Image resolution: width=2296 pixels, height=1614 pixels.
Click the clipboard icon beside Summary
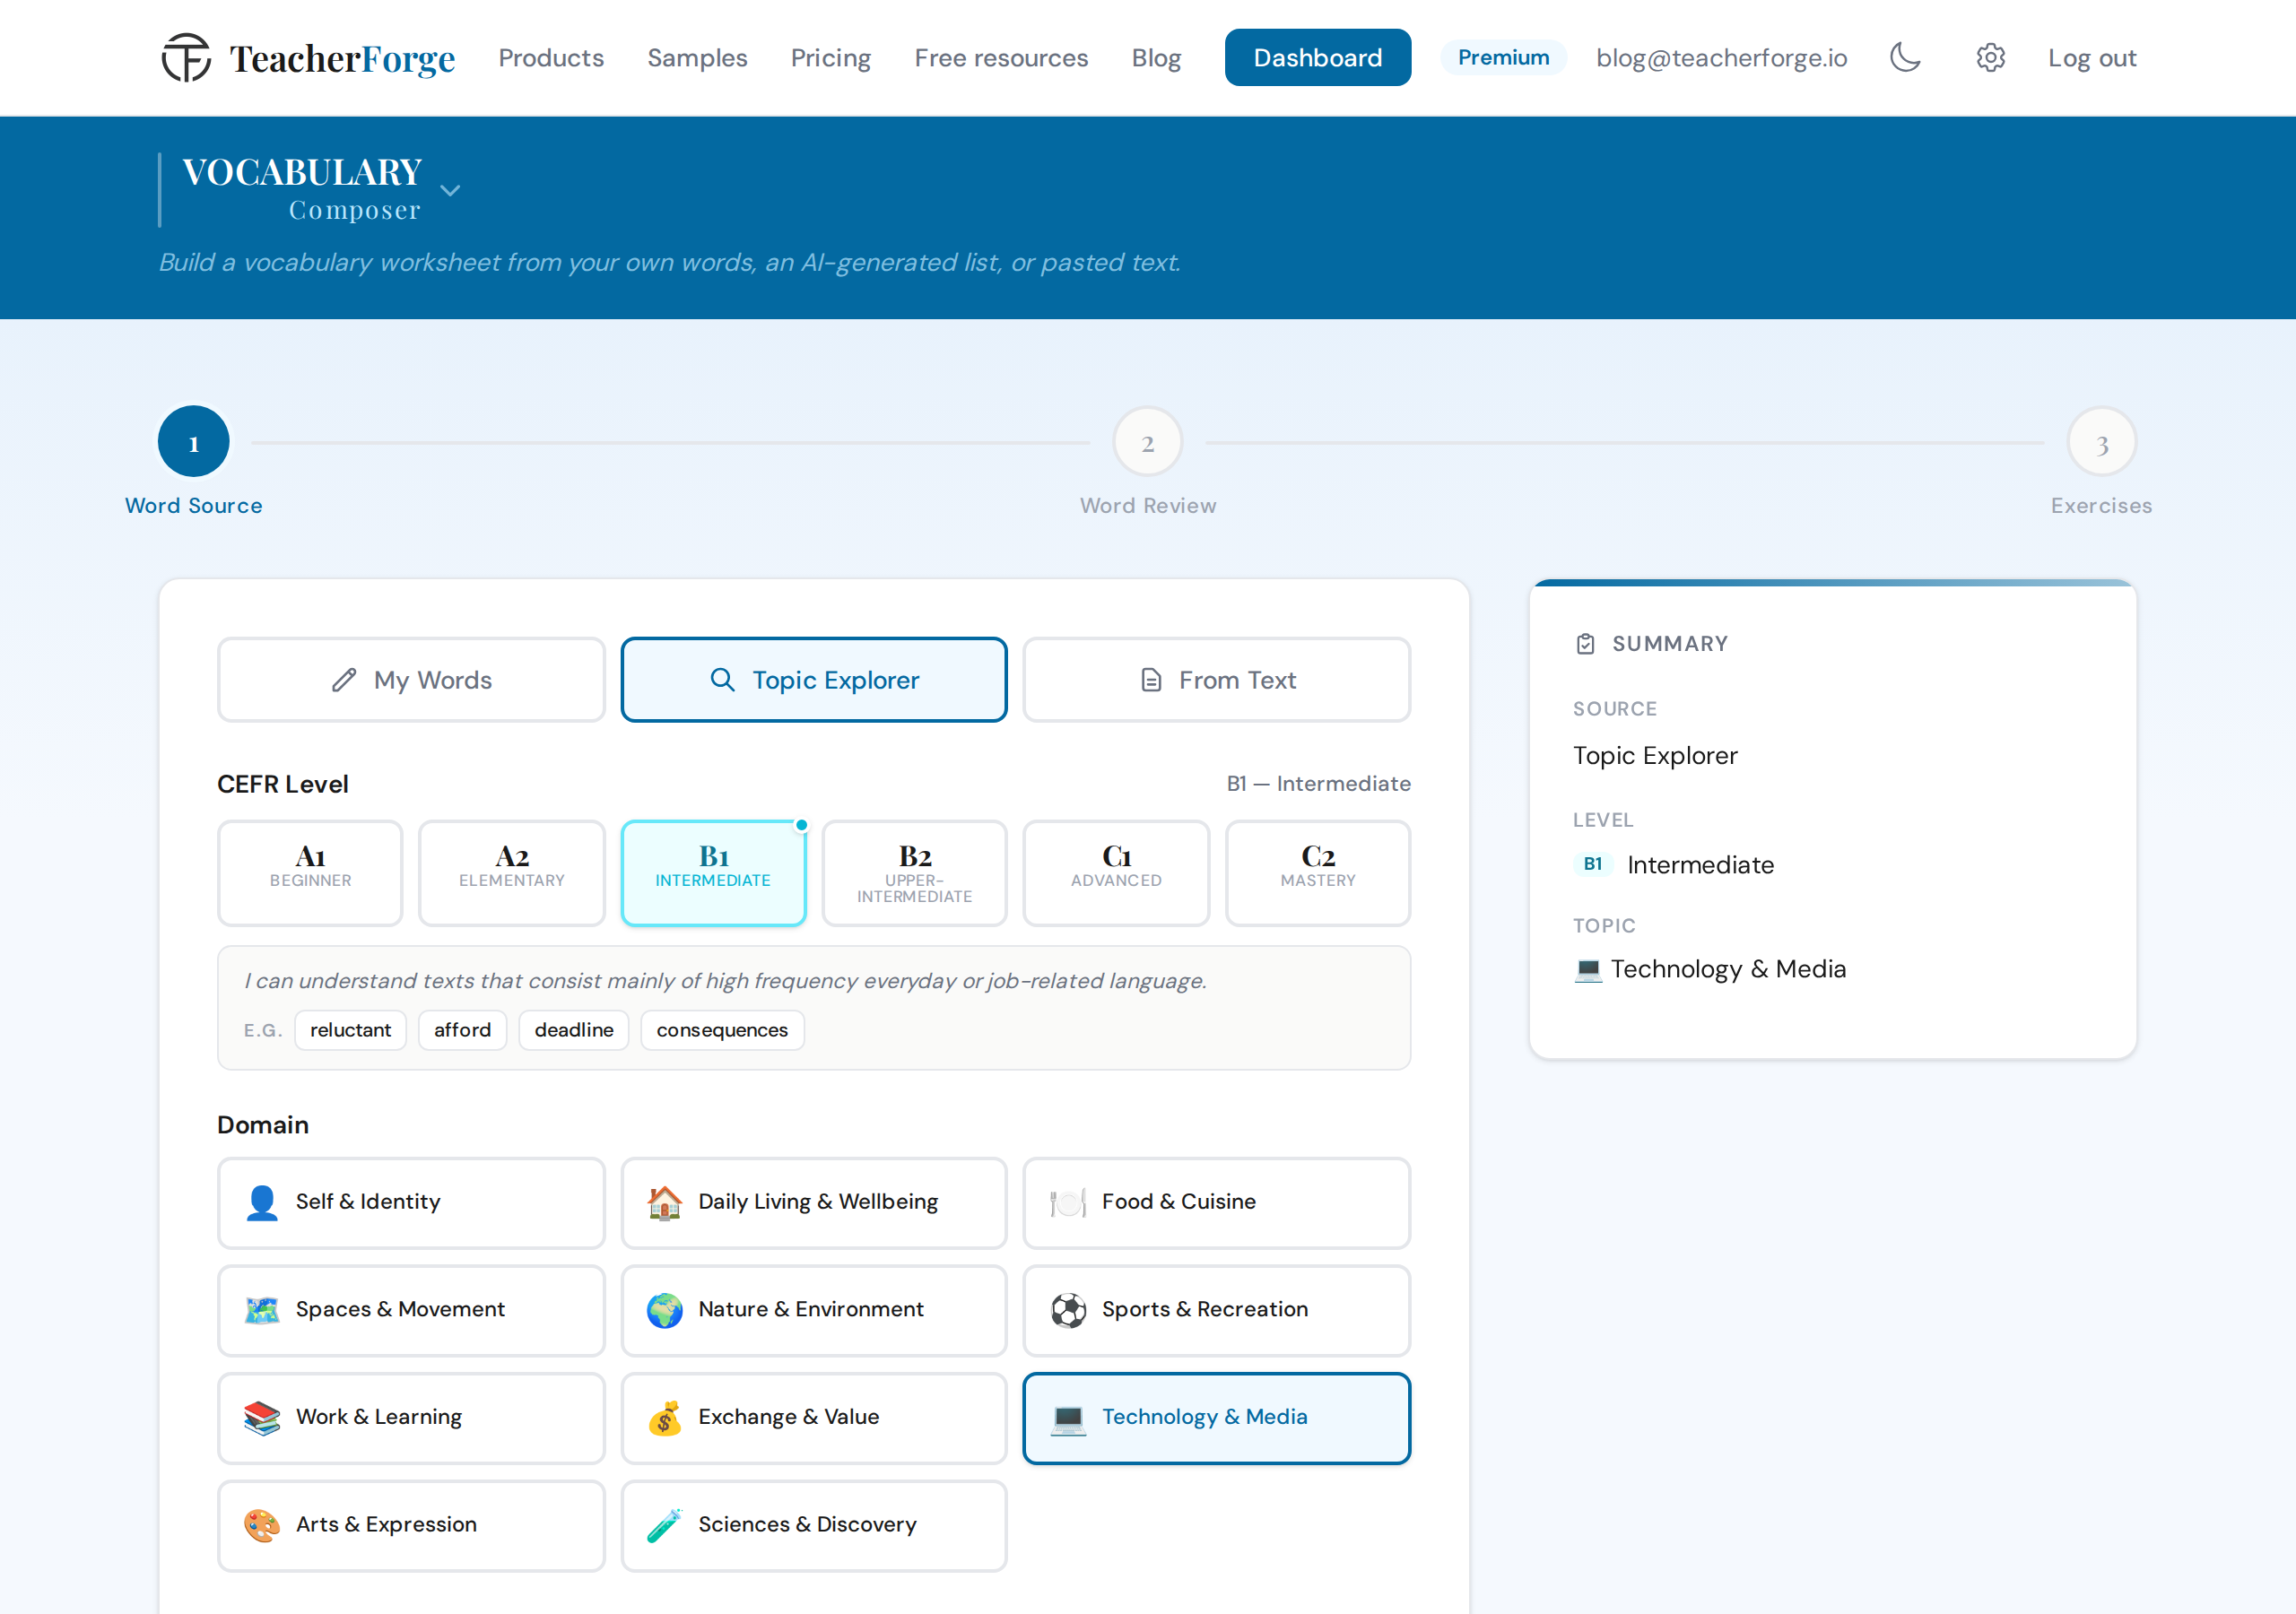pos(1585,644)
